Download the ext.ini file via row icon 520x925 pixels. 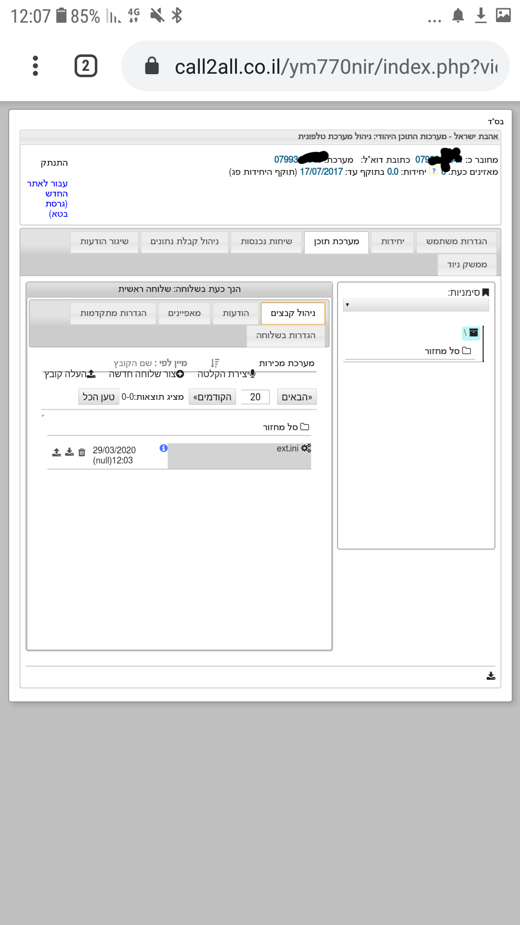[x=69, y=452]
